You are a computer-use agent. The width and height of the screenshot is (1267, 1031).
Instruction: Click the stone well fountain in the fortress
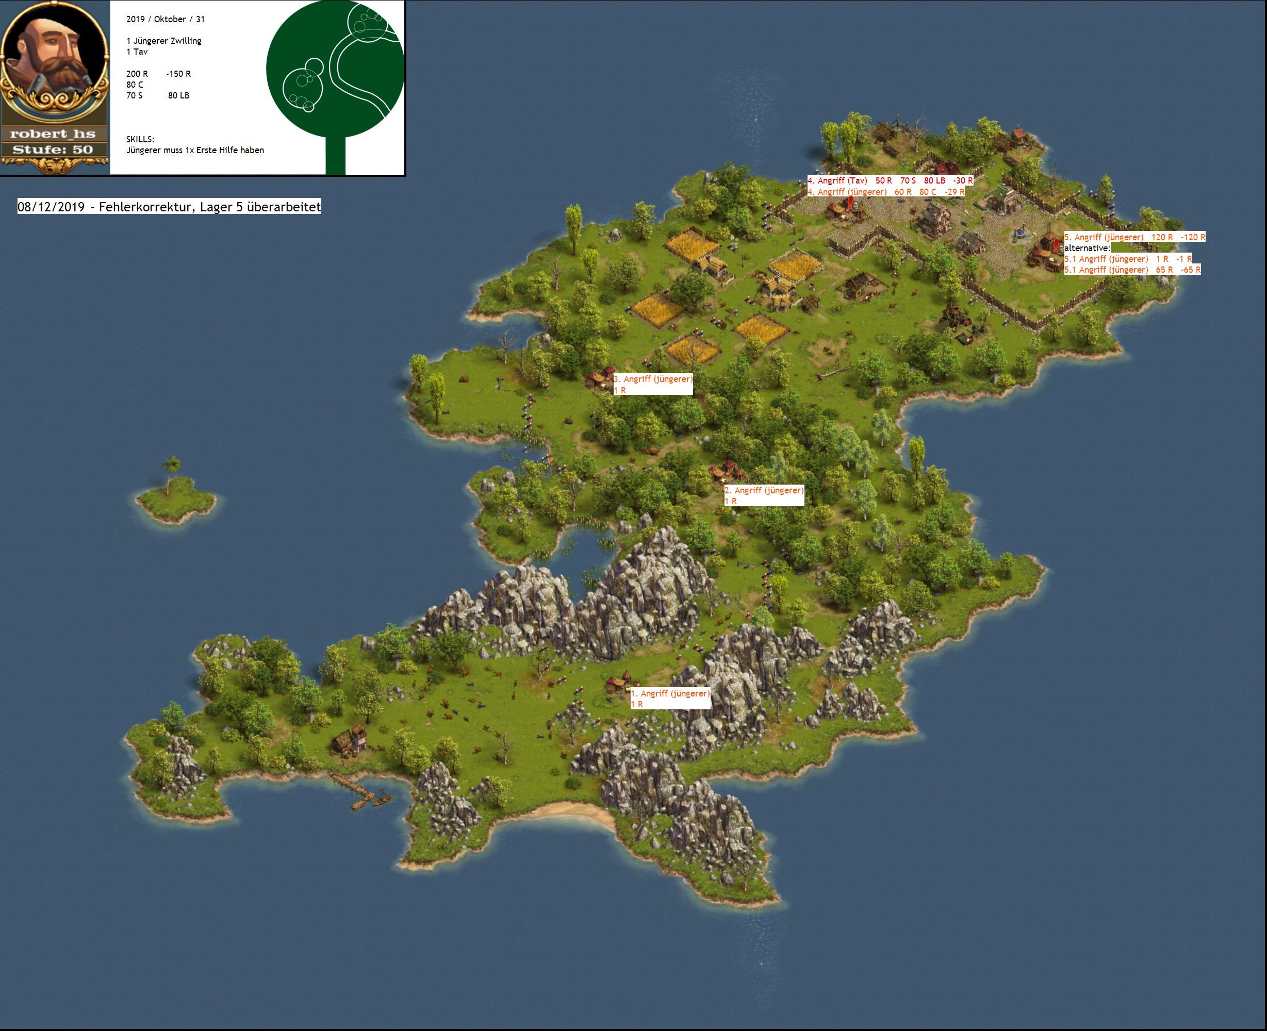1019,235
